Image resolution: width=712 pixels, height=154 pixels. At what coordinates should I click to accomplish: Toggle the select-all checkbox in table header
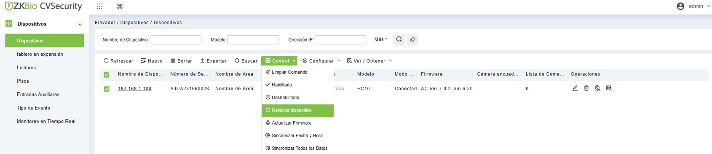tap(107, 75)
